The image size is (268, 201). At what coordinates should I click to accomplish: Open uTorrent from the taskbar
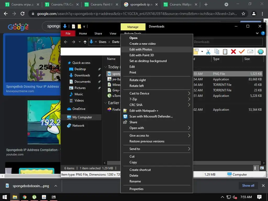(x=34, y=197)
